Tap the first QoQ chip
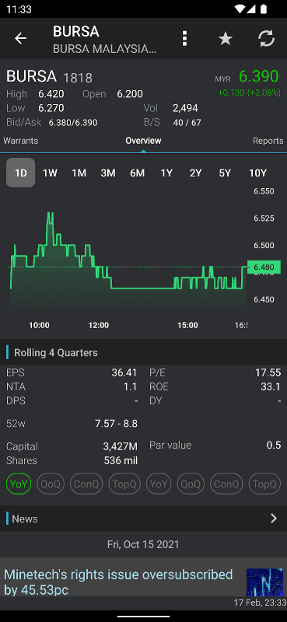287x622 pixels. [51, 484]
